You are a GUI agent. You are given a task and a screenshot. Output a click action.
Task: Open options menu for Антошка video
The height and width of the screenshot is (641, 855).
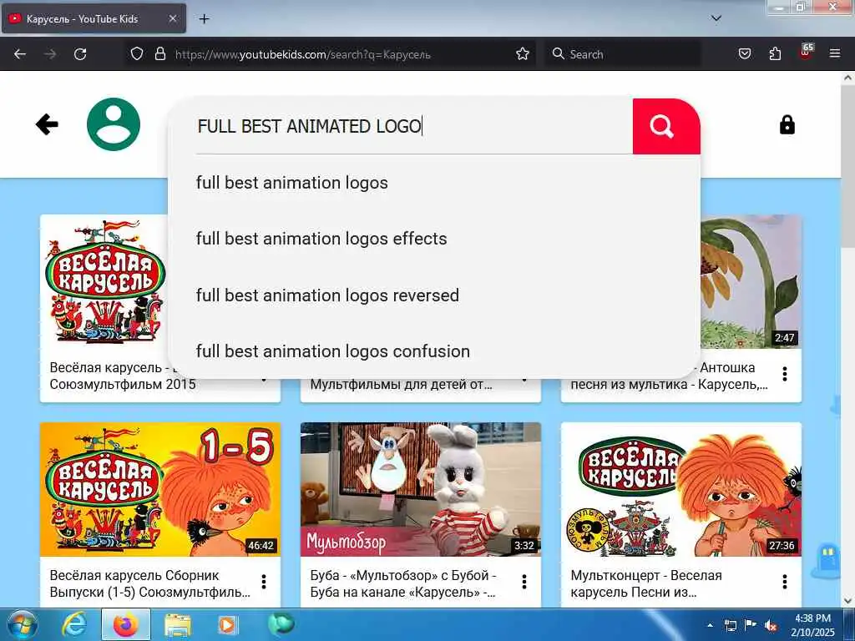[785, 374]
